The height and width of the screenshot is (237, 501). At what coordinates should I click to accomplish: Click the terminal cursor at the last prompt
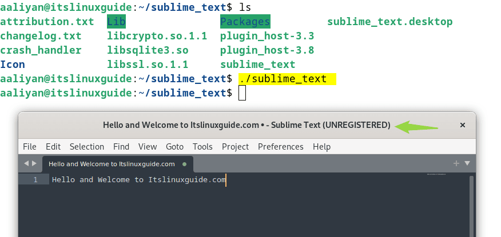[x=242, y=93]
